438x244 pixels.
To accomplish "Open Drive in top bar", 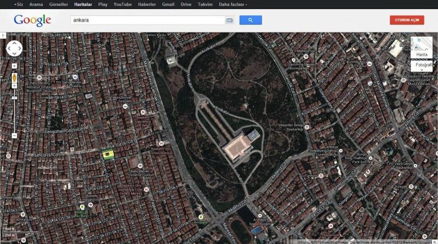I will (186, 5).
